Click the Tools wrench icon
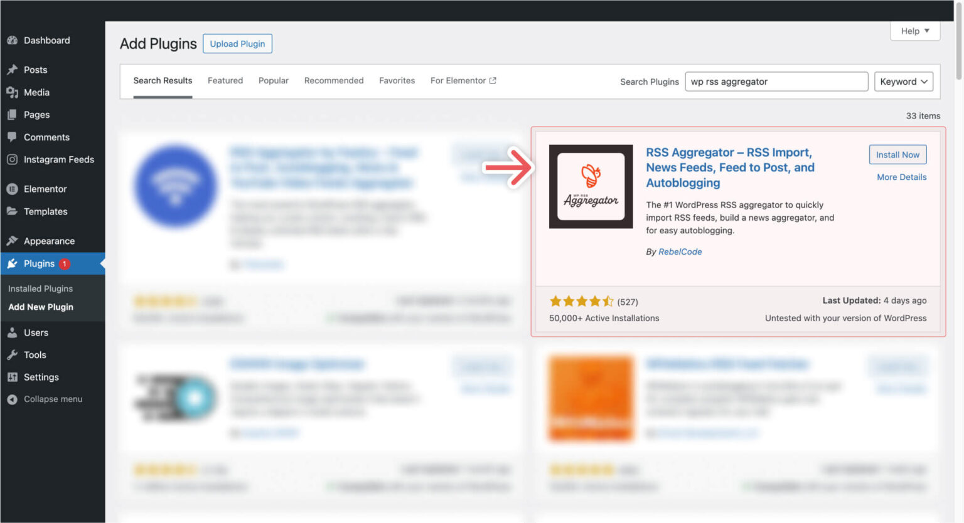The image size is (964, 523). (12, 355)
